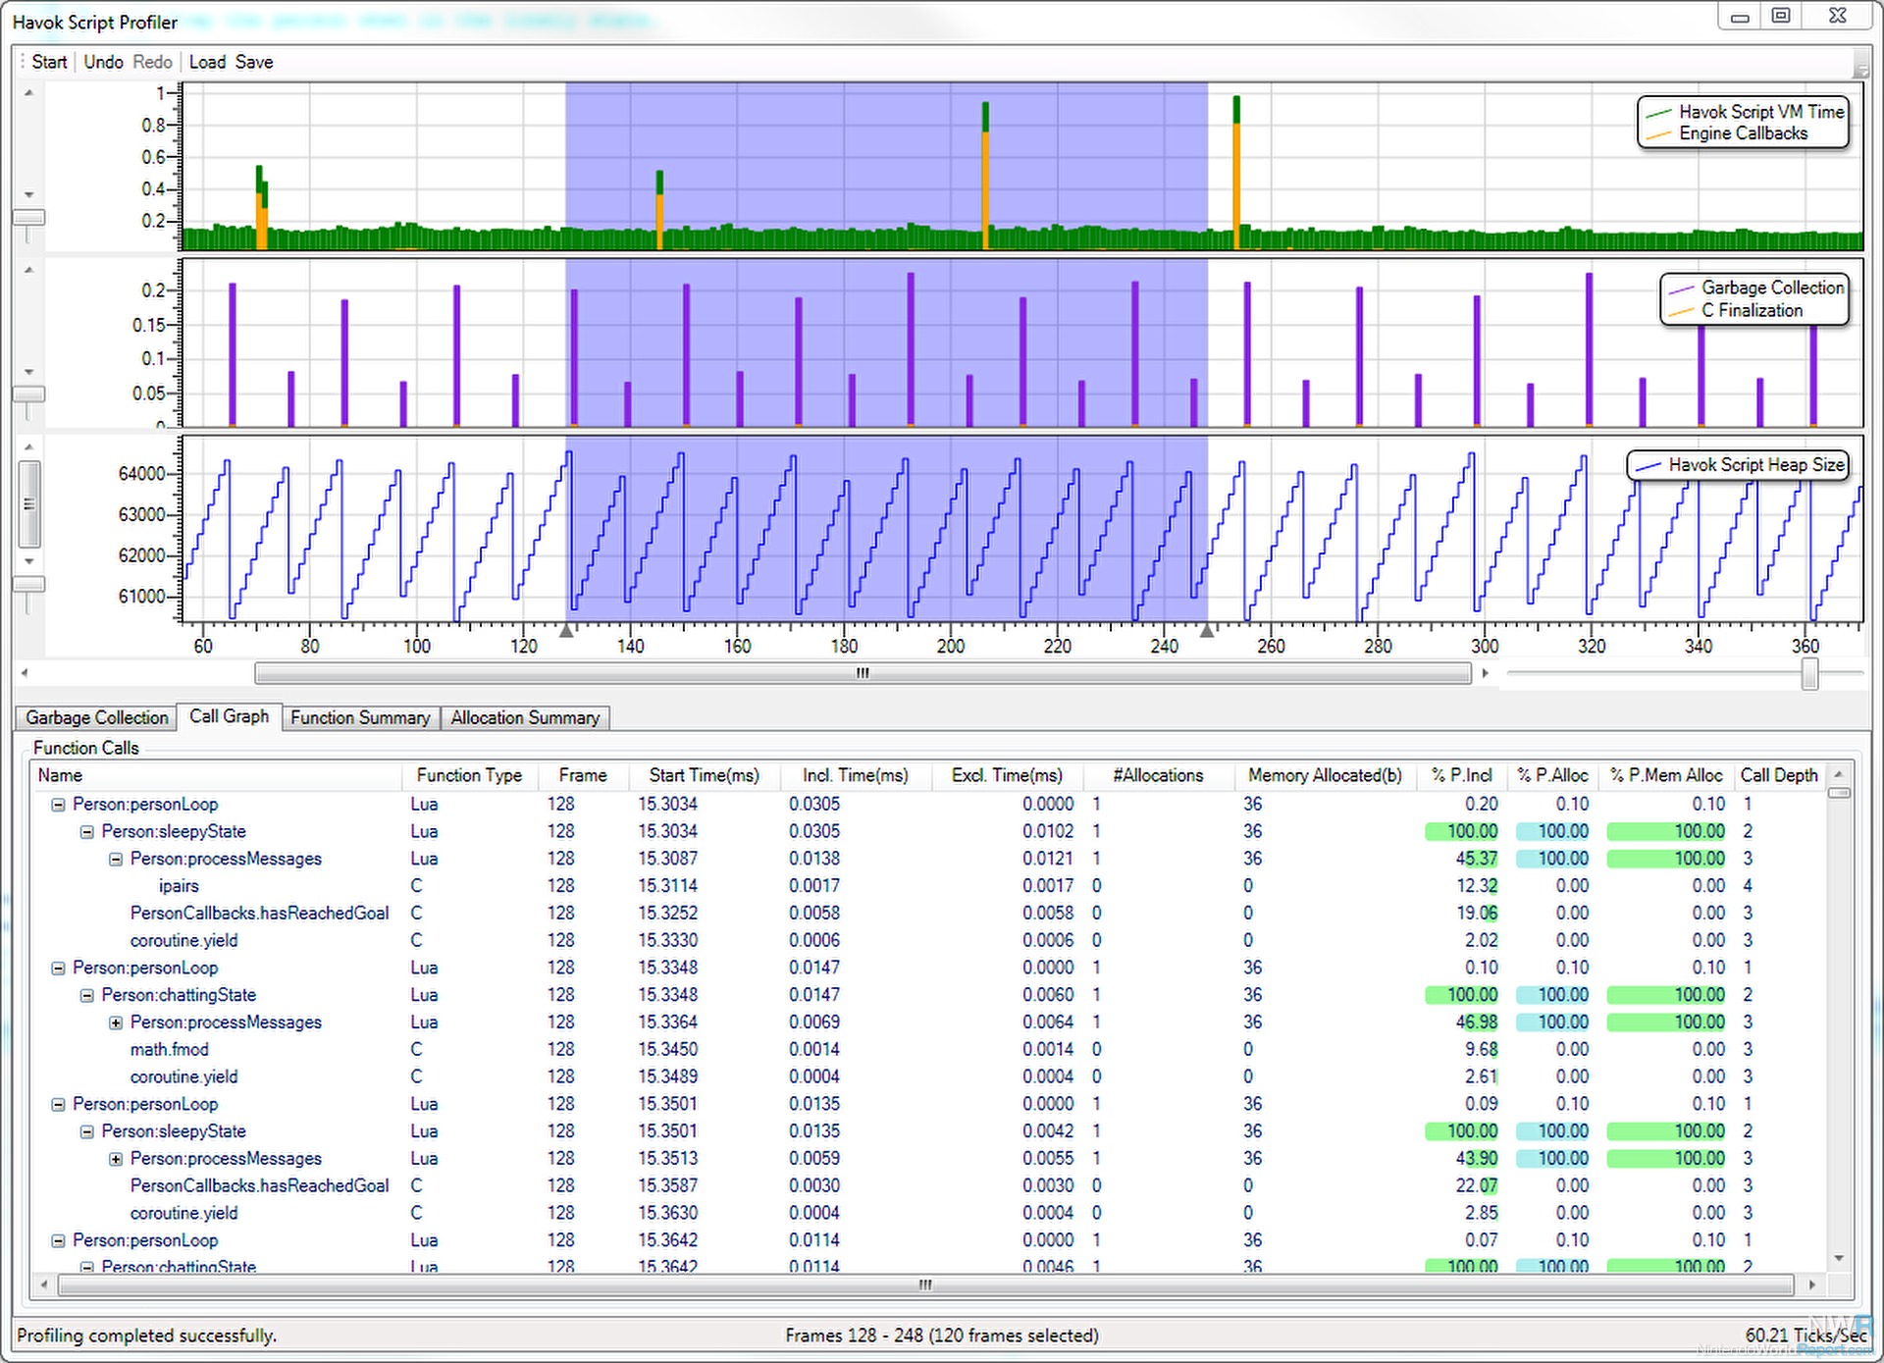Collapse Person:personLoop row at 15.3348
1884x1363 pixels.
click(x=58, y=968)
